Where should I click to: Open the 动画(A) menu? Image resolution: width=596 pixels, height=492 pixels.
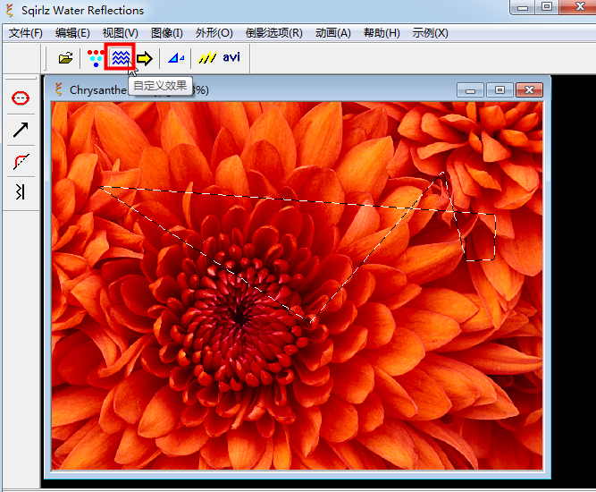(333, 33)
